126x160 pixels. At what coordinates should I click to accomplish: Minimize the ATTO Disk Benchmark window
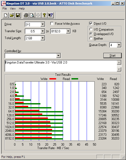113,3
